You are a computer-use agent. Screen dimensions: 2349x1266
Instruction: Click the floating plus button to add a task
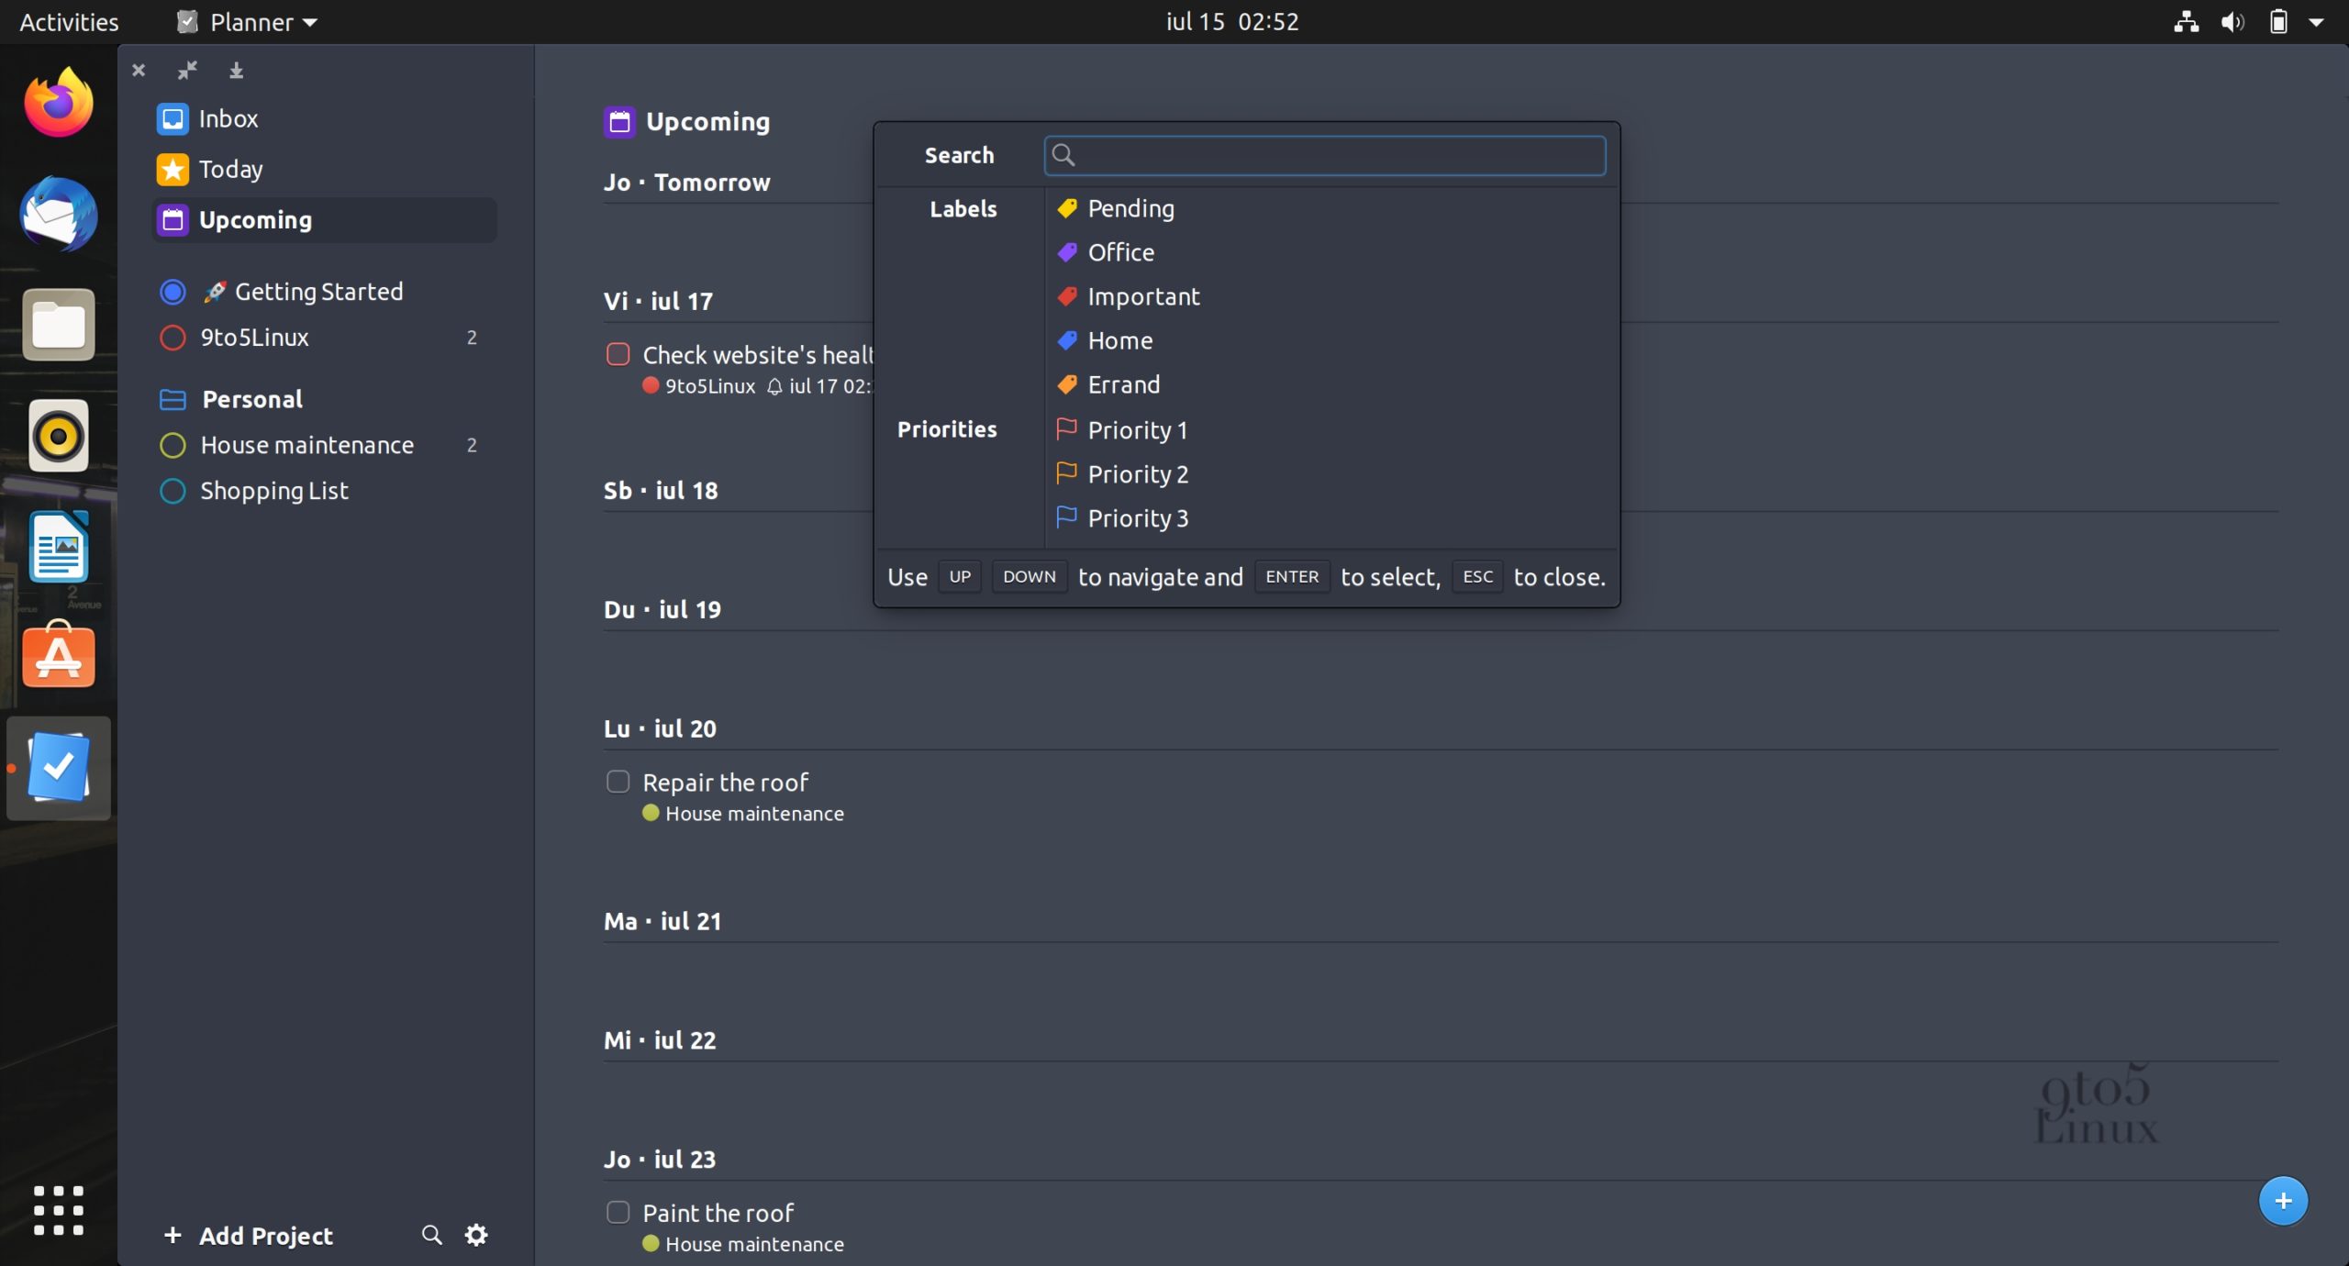click(2283, 1200)
